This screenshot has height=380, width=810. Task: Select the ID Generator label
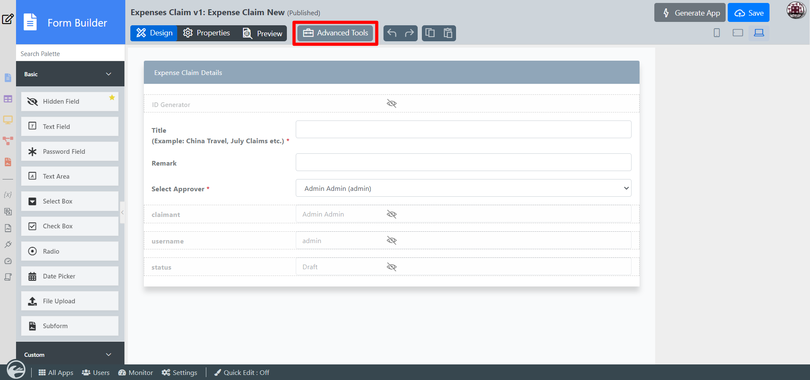[x=171, y=105]
